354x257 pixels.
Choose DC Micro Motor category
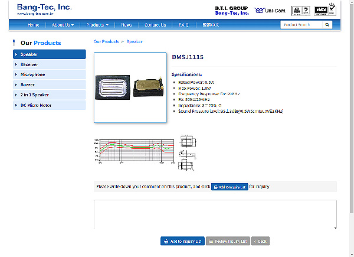click(x=49, y=105)
